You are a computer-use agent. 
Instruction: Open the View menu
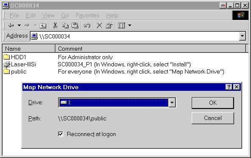pyautogui.click(x=48, y=16)
